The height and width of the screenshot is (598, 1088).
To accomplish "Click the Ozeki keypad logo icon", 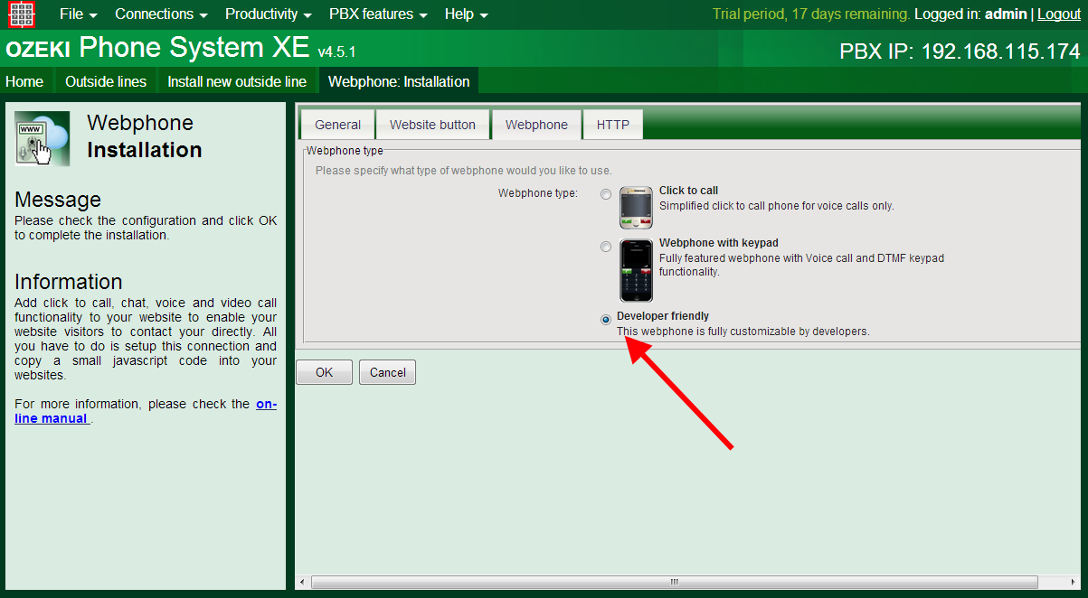I will pyautogui.click(x=22, y=14).
